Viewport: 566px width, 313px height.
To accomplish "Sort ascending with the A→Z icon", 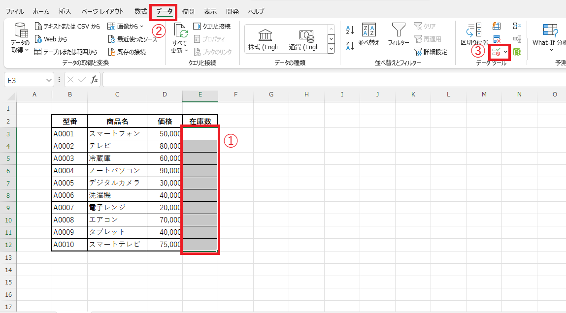I will 350,31.
